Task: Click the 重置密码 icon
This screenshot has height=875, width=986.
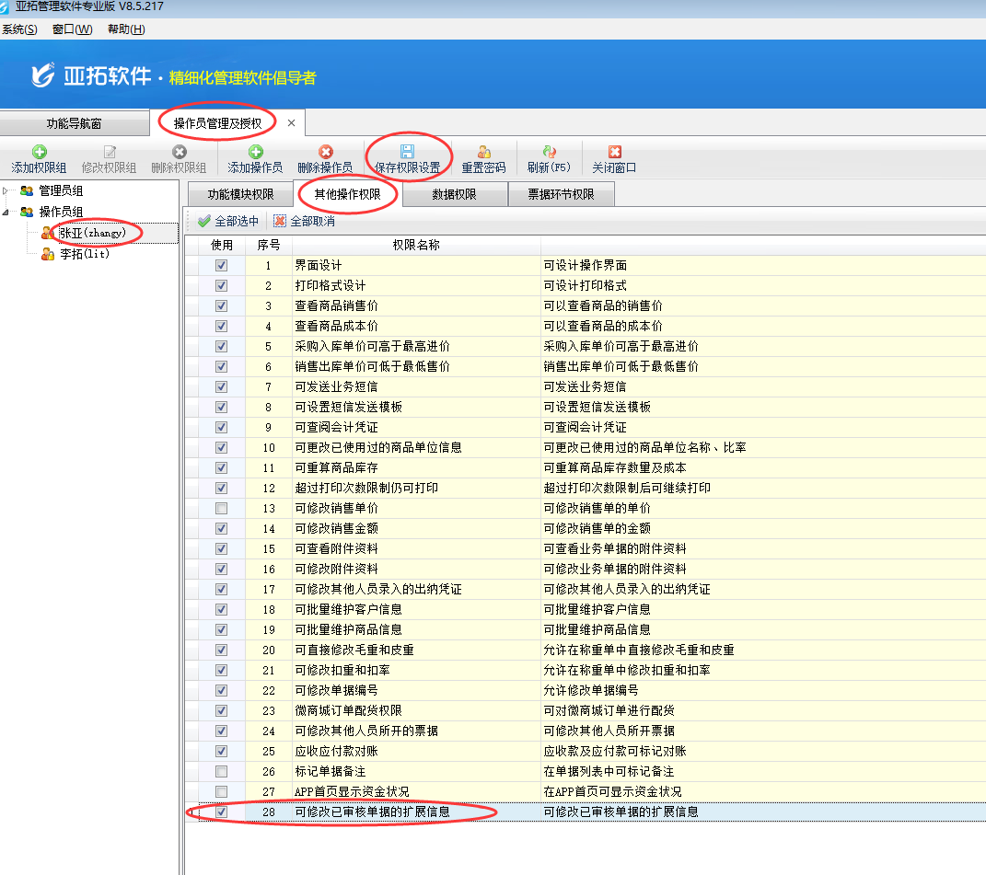Action: 483,152
